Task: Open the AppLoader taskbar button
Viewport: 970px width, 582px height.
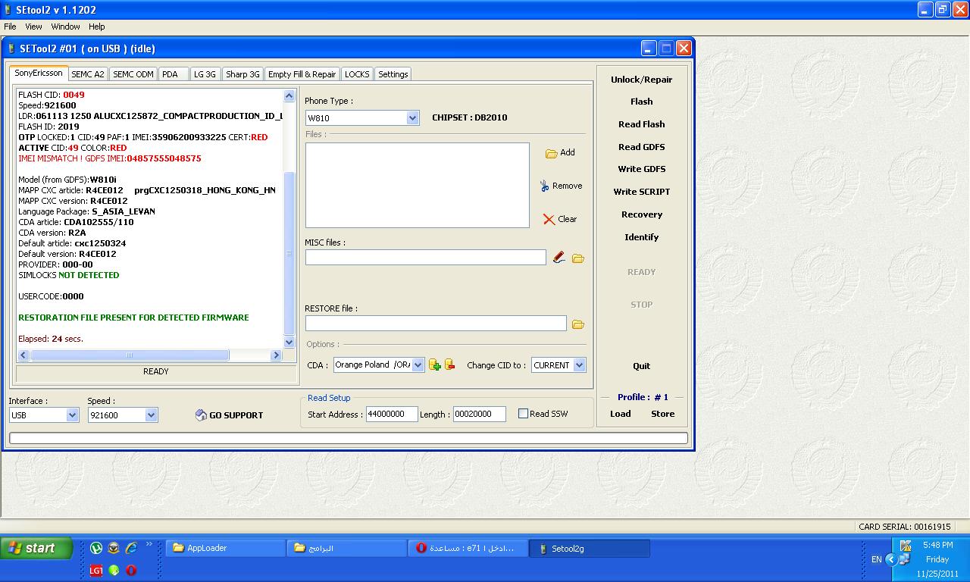Action: (x=225, y=548)
